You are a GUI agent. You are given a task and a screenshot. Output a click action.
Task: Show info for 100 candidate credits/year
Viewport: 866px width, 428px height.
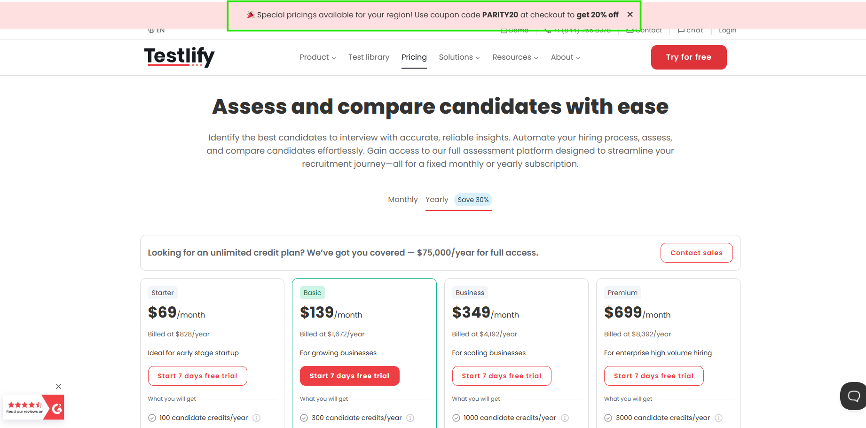[257, 418]
